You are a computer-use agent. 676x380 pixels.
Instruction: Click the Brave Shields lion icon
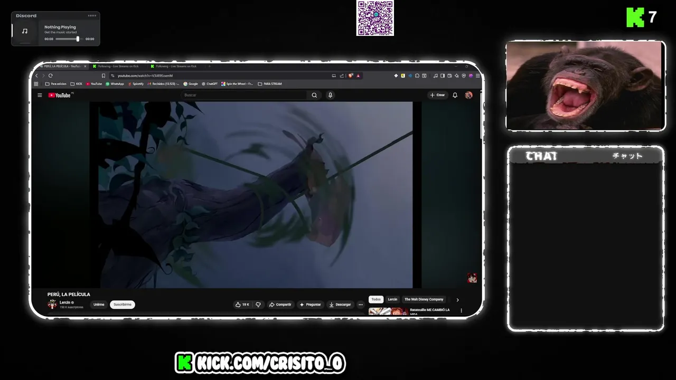click(350, 75)
